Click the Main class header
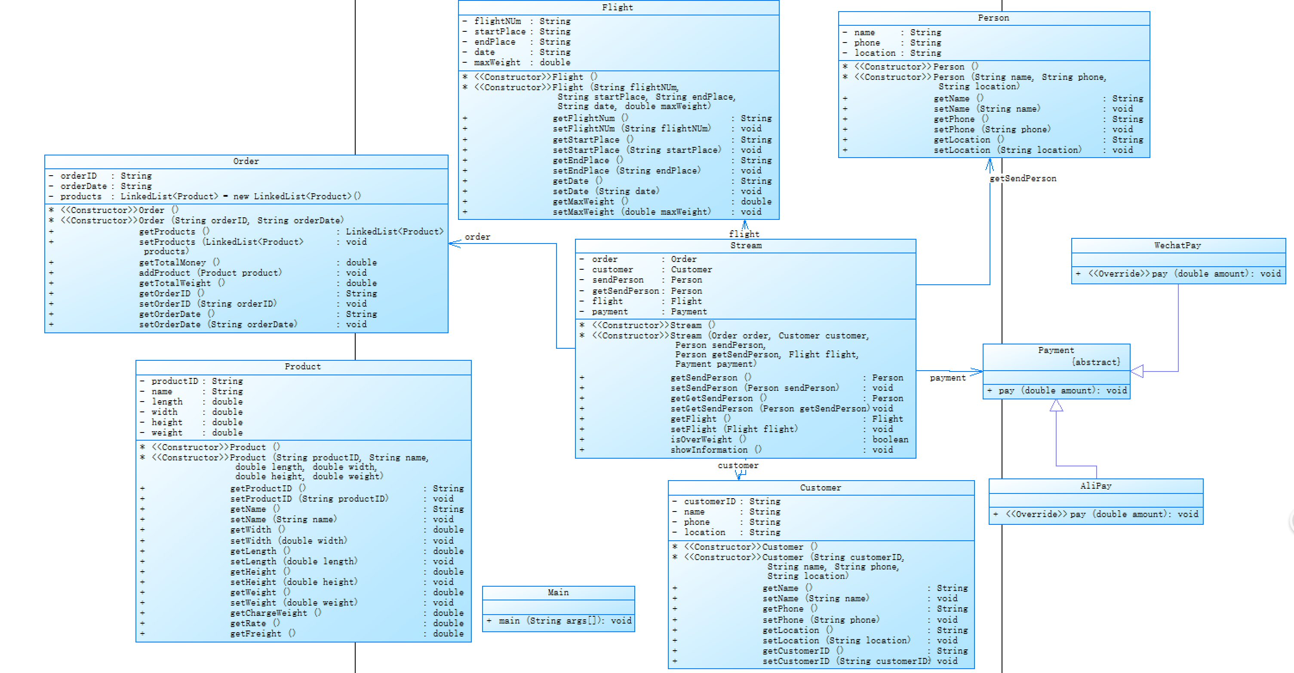The height and width of the screenshot is (673, 1294). tap(558, 592)
